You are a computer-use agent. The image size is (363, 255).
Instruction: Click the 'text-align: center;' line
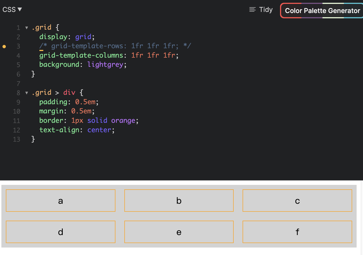click(x=77, y=130)
